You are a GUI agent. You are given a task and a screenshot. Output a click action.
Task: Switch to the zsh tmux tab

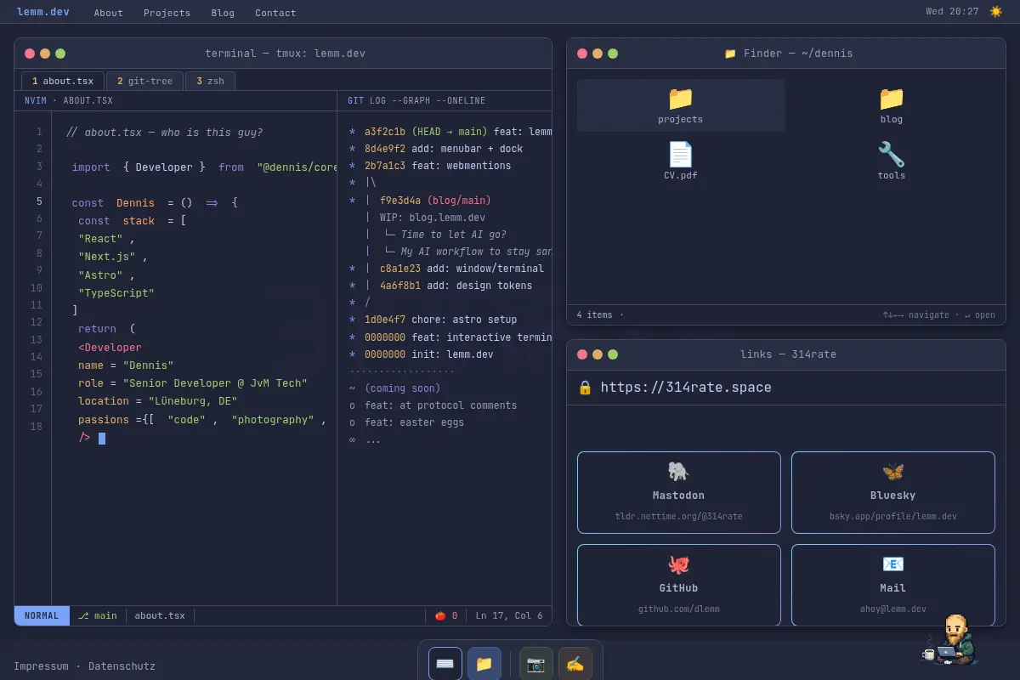[x=210, y=81]
